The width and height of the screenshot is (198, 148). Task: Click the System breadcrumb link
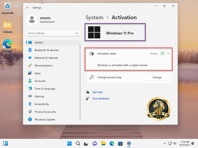click(x=94, y=17)
